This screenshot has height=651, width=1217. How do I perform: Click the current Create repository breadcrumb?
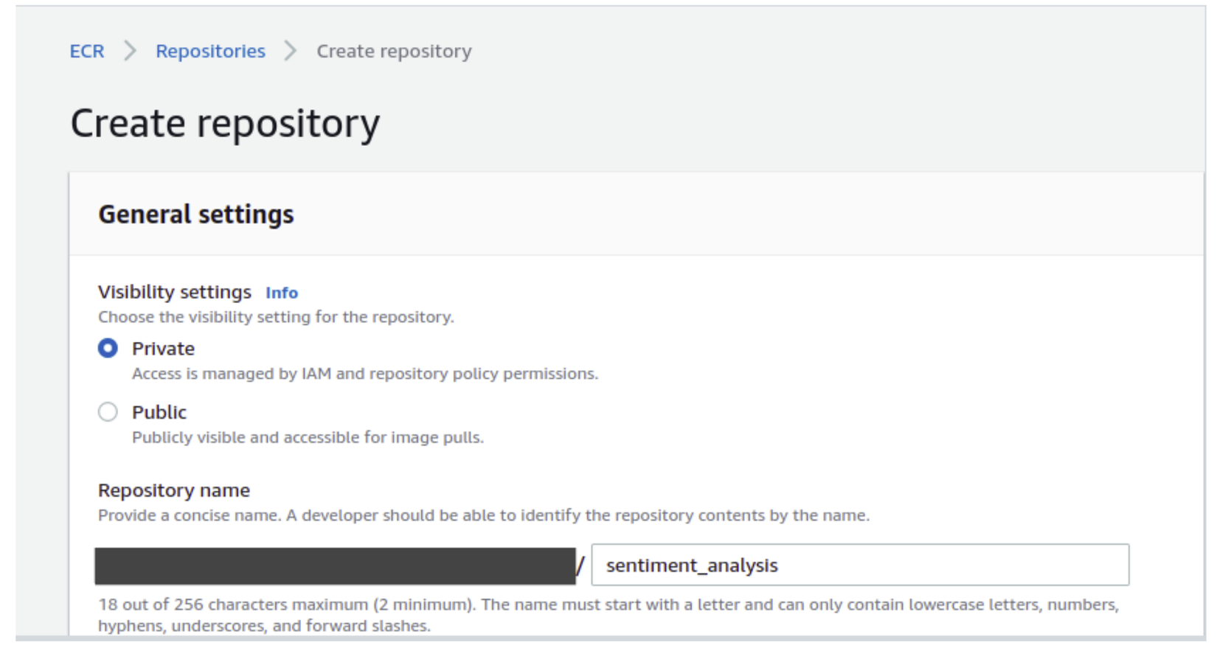point(394,51)
